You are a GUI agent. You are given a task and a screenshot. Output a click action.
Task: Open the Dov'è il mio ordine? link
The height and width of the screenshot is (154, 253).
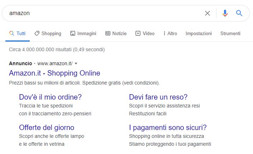pos(50,97)
